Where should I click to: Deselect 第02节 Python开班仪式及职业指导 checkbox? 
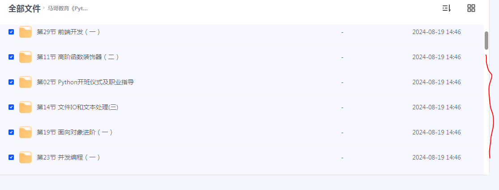pos(11,82)
